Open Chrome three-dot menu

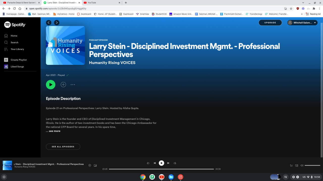319,8
